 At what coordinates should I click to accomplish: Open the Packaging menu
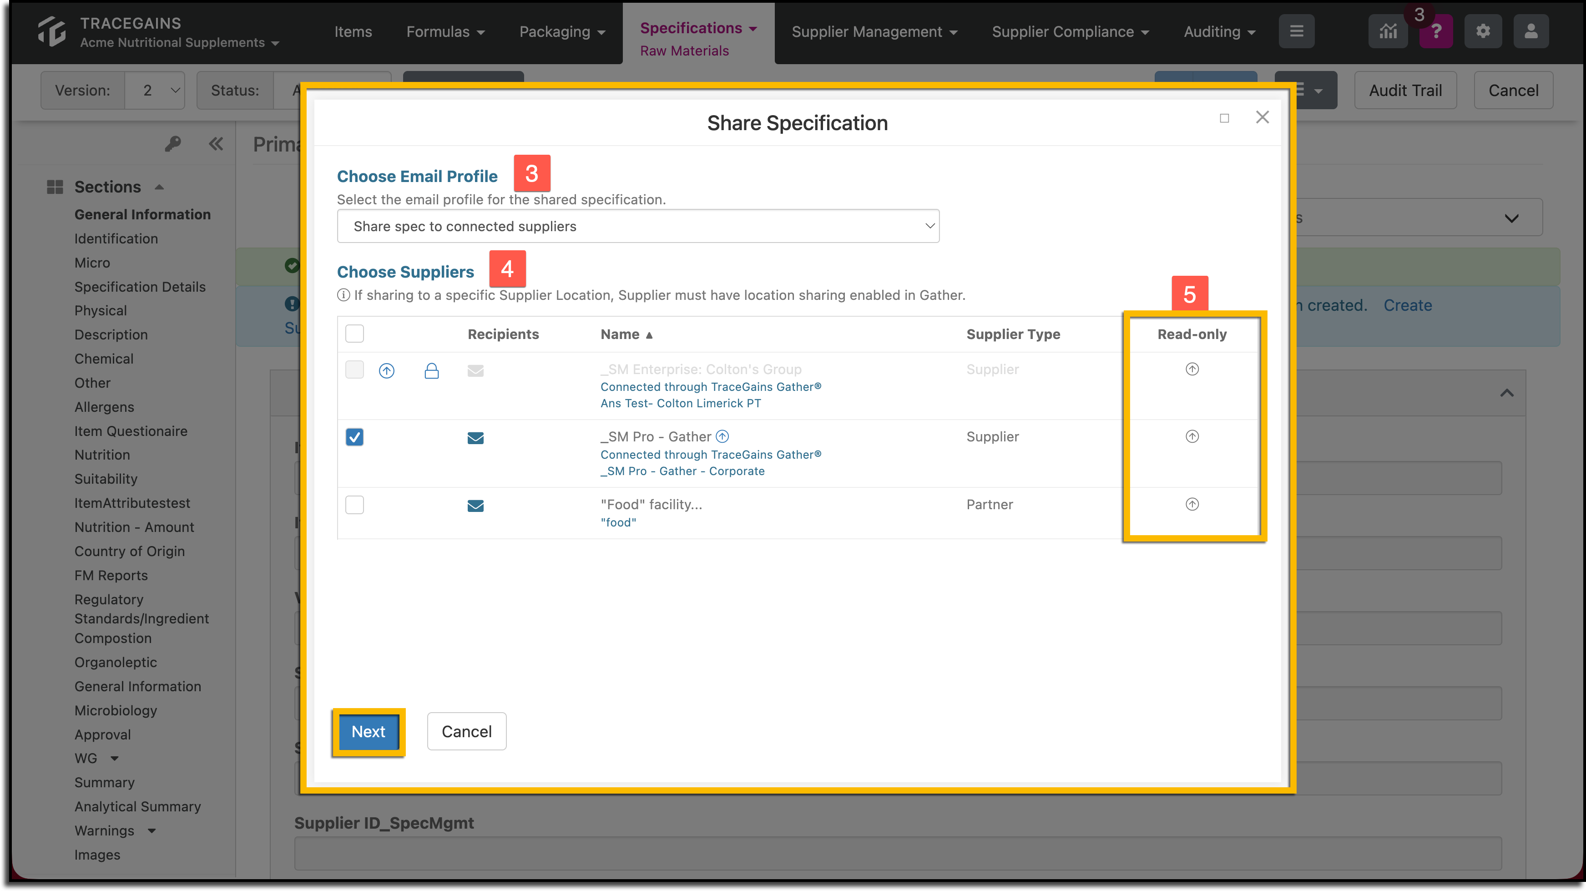[x=562, y=31]
